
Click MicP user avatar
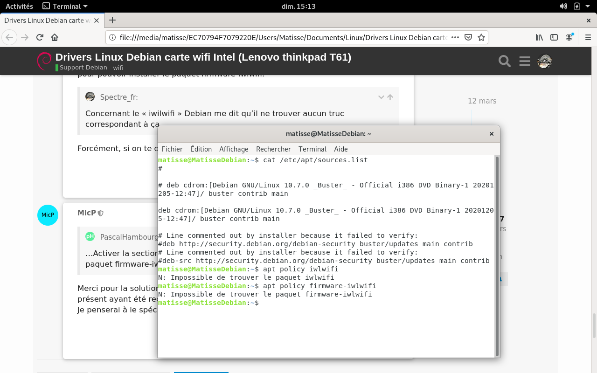(48, 215)
